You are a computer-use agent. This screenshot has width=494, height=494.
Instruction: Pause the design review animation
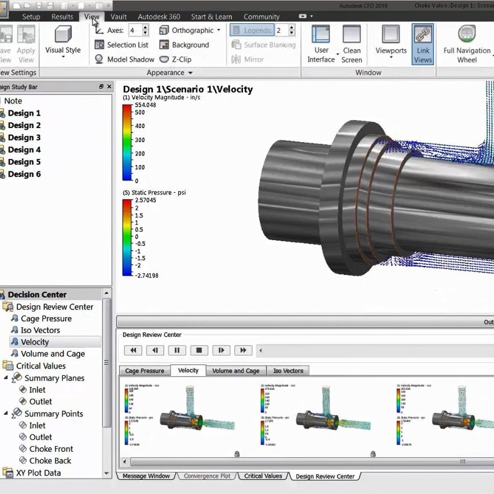[x=176, y=350]
